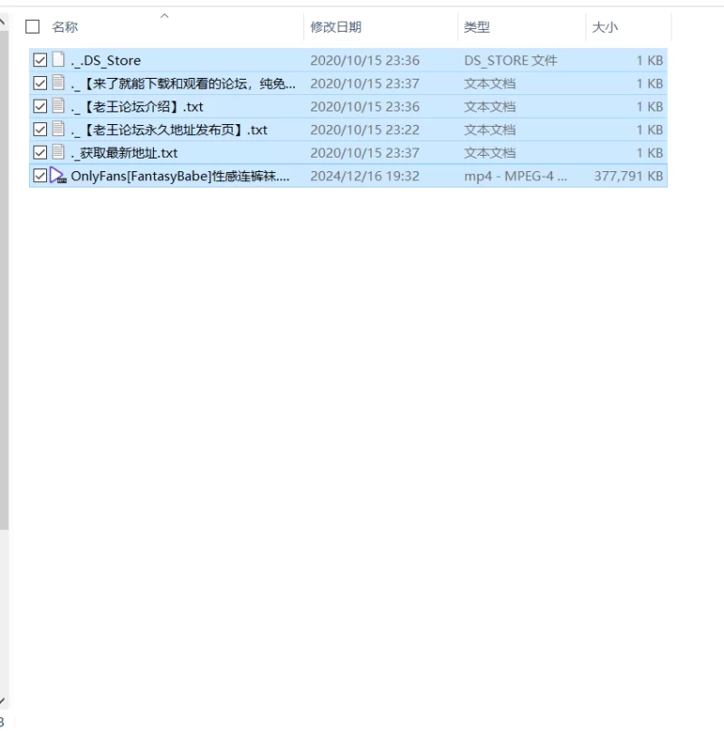Screen dimensions: 724x731
Task: Uncheck the 老王论坛介绍.txt checkbox
Action: coord(40,106)
